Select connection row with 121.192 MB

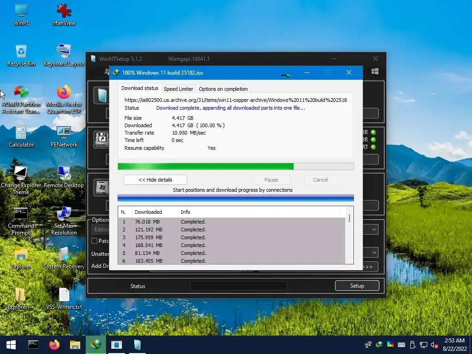tap(232, 230)
